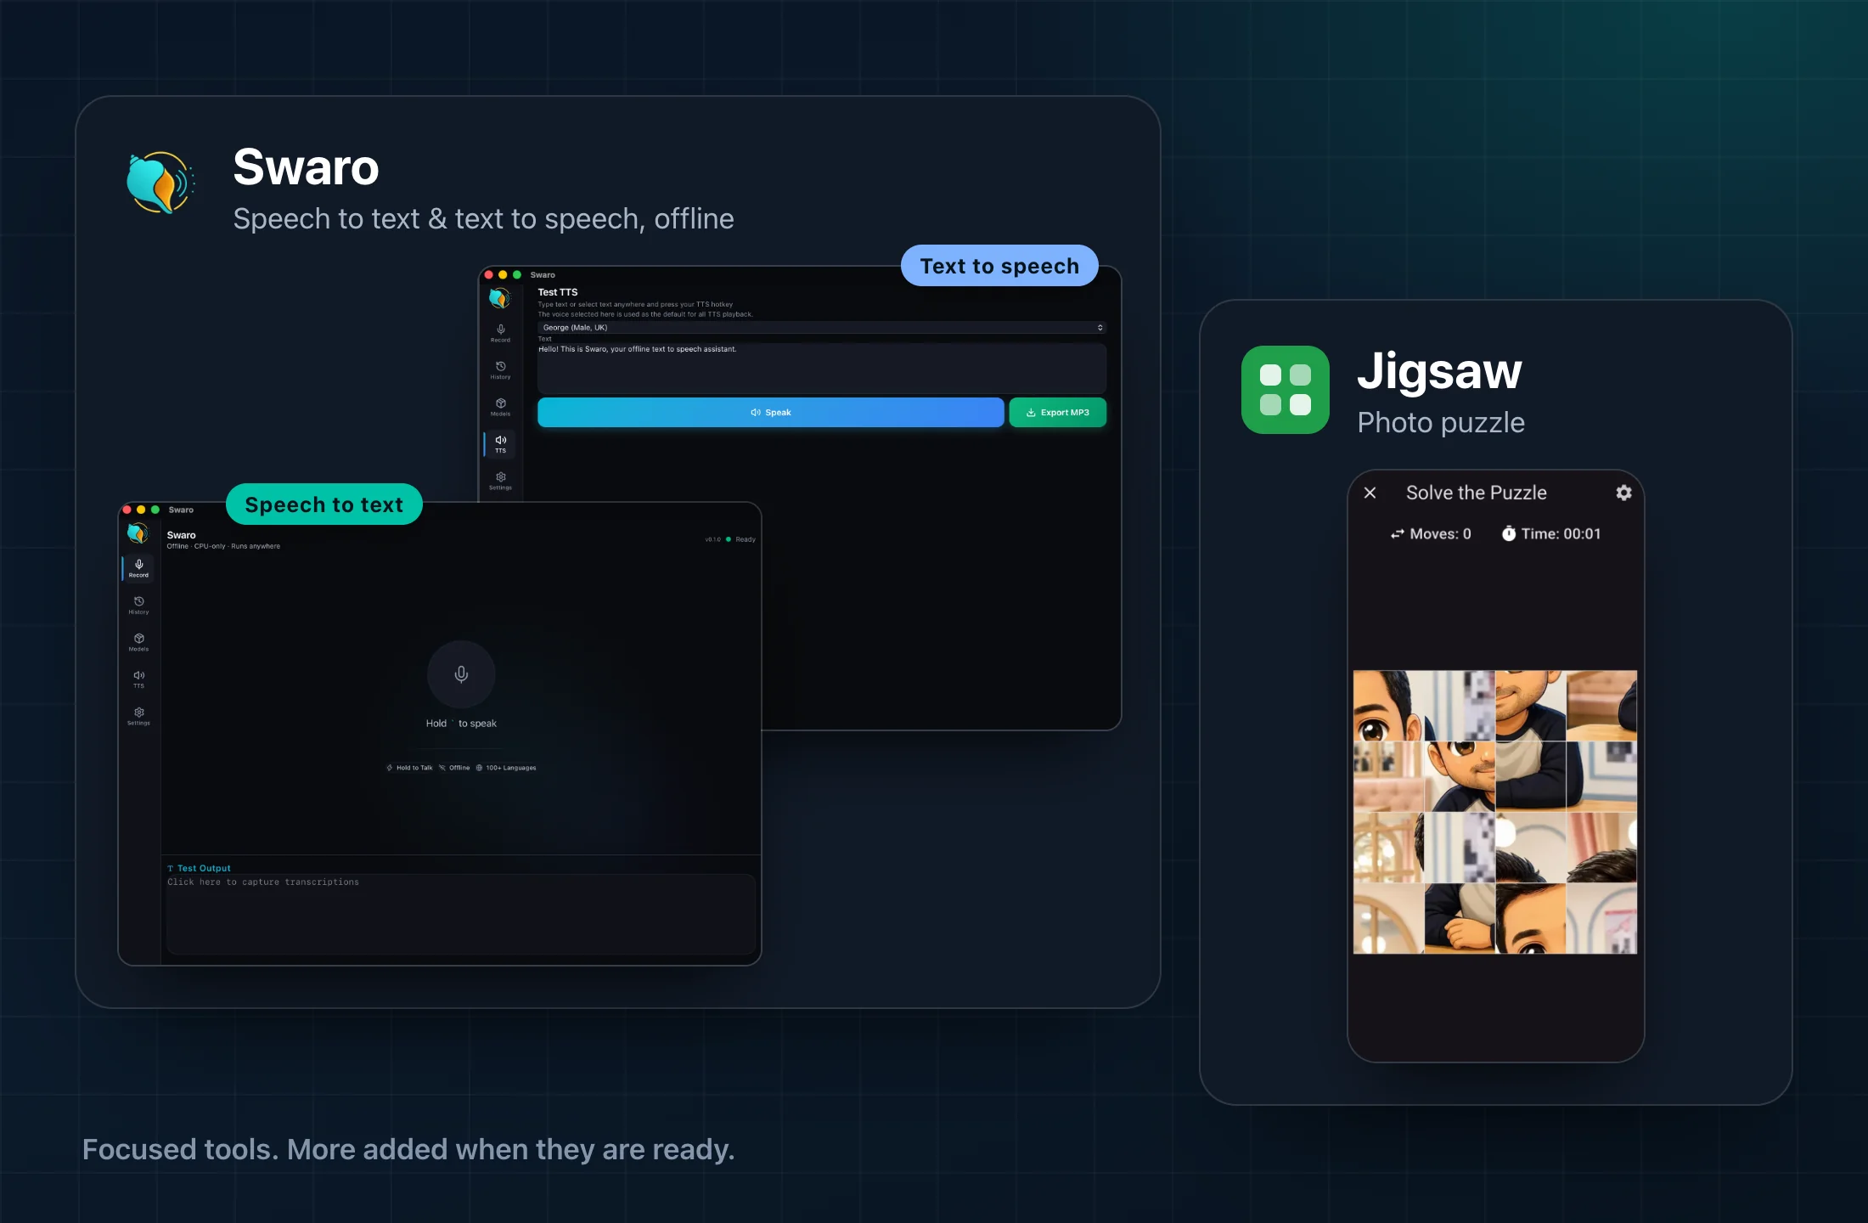
Task: Open Settings in the Speech to text window sidebar
Action: [138, 716]
